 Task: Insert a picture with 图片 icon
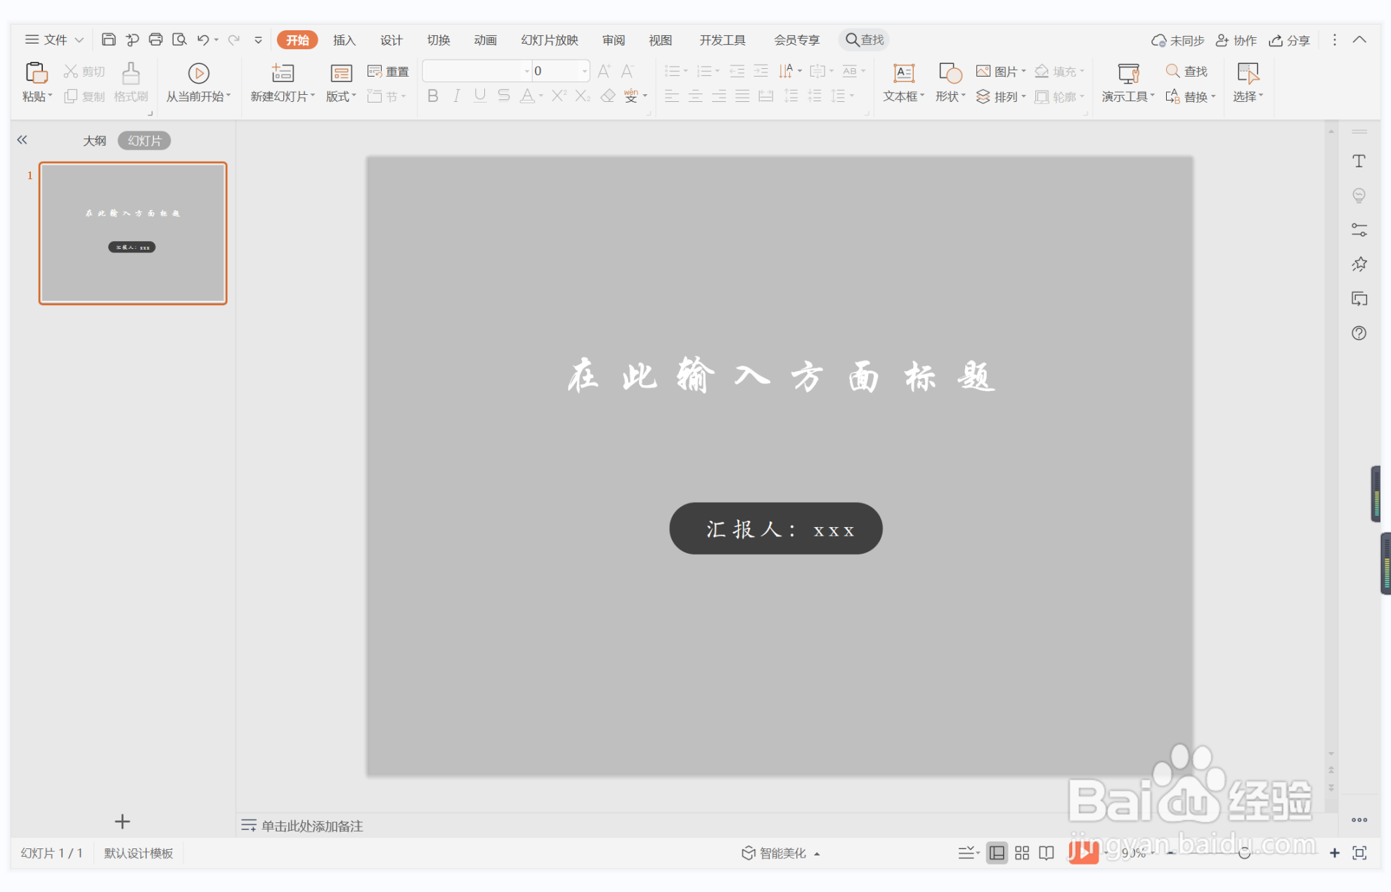point(999,70)
